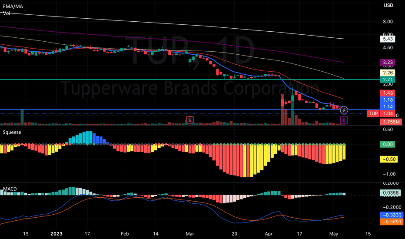Click the 1.14 blue price label

388,106
